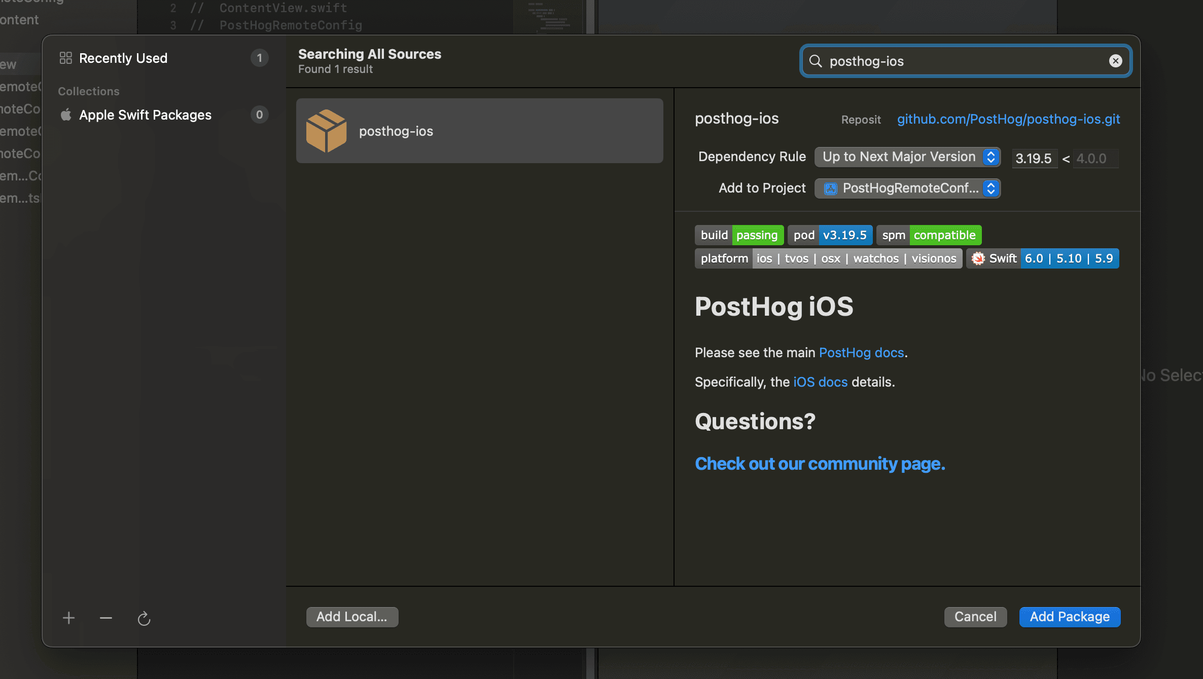Viewport: 1203px width, 679px height.
Task: Click the Swift logo badge
Action: click(978, 258)
